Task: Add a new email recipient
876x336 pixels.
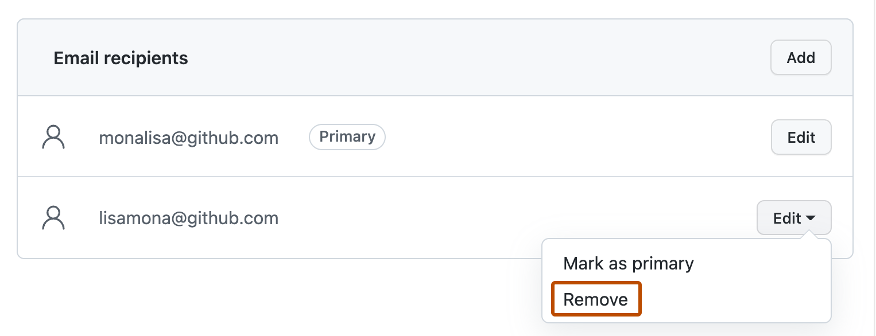Action: coord(801,57)
